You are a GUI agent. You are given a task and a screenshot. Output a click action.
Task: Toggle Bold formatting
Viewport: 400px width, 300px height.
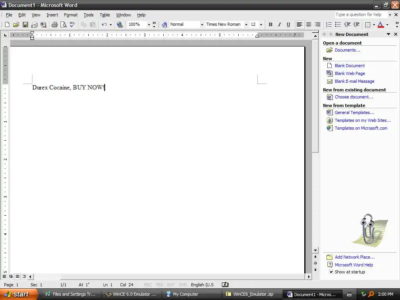270,25
